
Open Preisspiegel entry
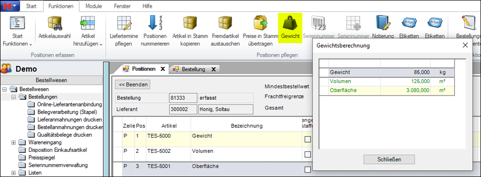pyautogui.click(x=41, y=157)
